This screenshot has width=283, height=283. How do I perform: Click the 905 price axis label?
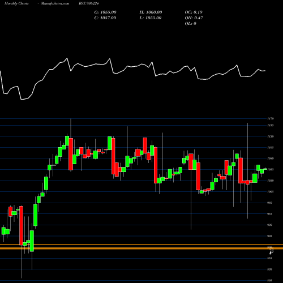270,236
